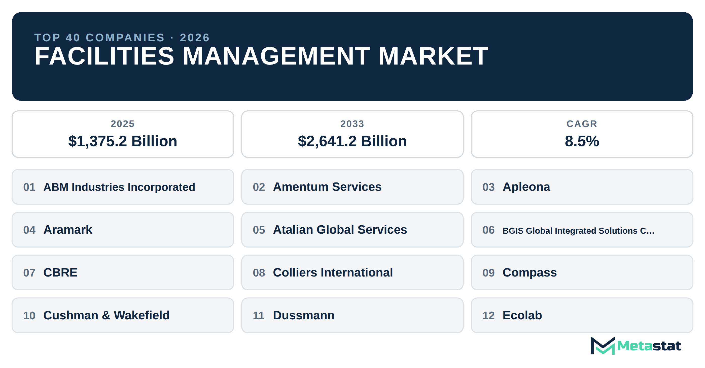
Task: Click the $2,641.2 Billion value
Action: 352,141
